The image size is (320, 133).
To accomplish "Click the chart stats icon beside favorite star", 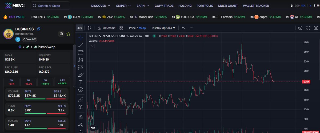I will point(61,34).
